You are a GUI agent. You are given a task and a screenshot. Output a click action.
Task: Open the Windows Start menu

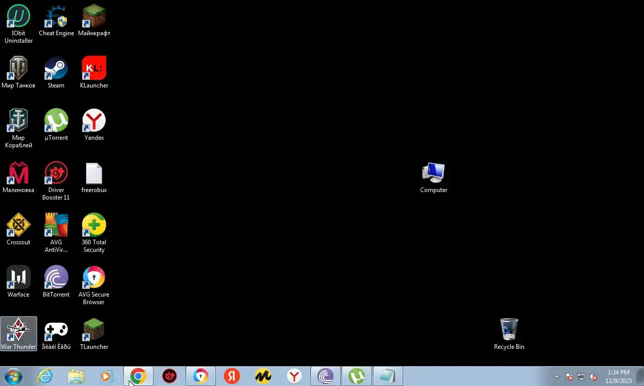click(x=14, y=376)
